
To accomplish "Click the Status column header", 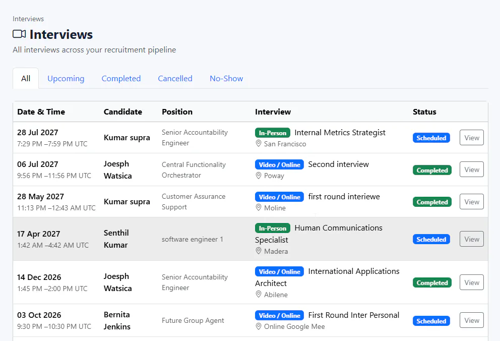I will [424, 111].
